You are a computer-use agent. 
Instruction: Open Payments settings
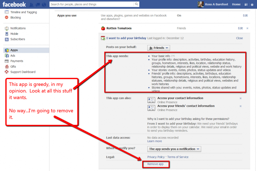[17, 61]
